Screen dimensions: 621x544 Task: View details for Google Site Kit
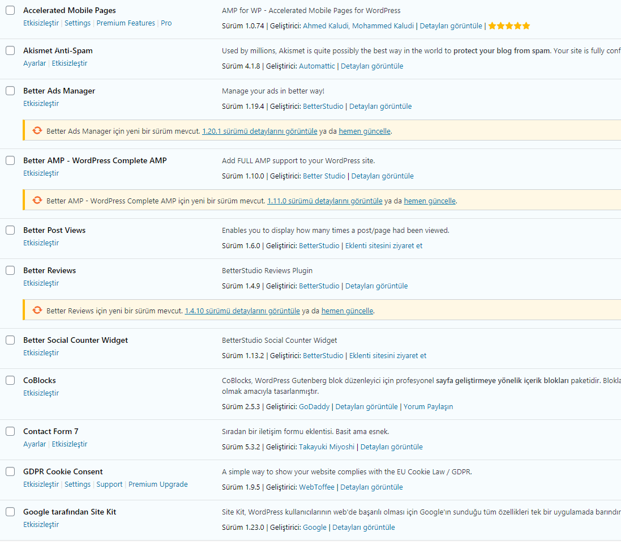(x=363, y=528)
